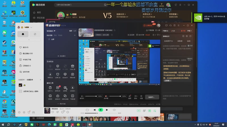
Task: Open the 设置 gear beside 录制
Action: [141, 97]
